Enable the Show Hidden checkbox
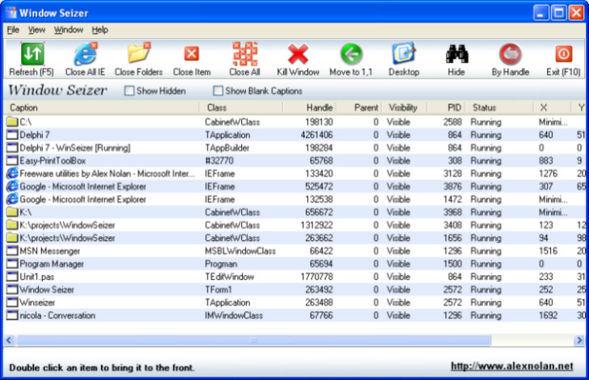 click(x=129, y=91)
